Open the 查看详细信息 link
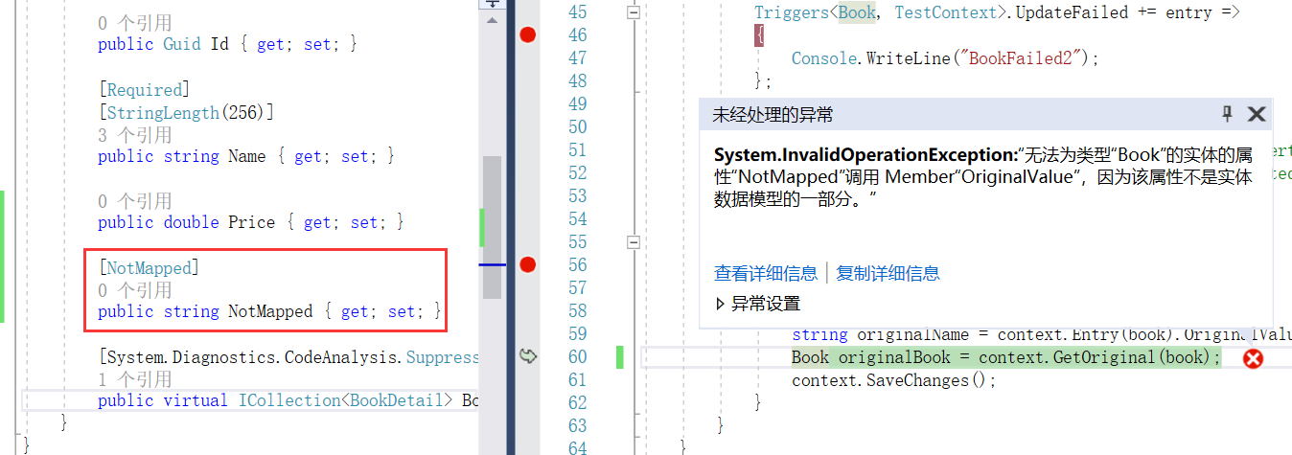The image size is (1292, 455). [766, 273]
